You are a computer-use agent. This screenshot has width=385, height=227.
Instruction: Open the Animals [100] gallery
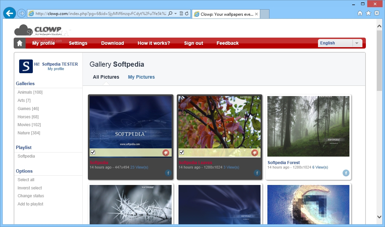coord(30,92)
